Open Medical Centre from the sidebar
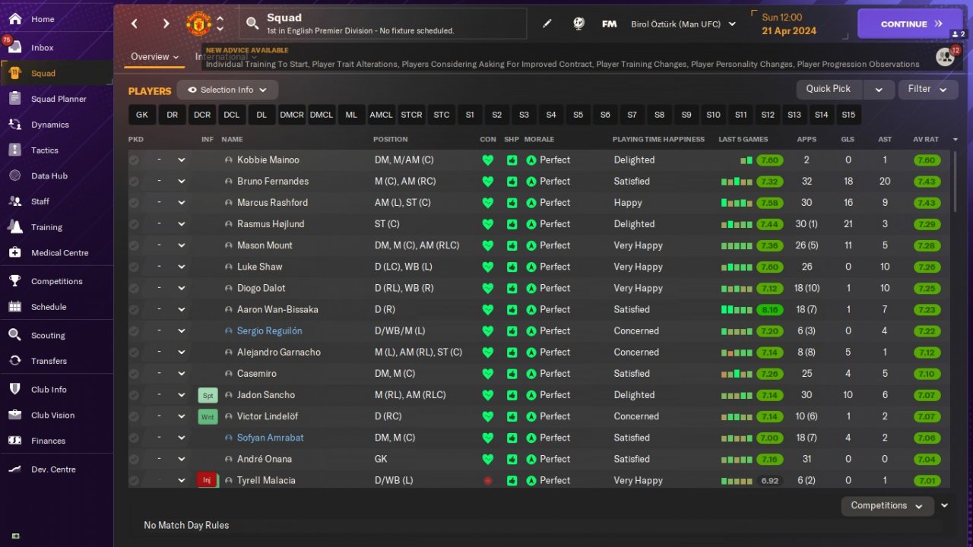 [59, 253]
